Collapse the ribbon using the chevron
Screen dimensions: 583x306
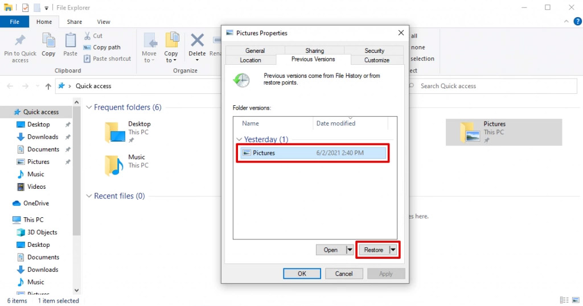tap(566, 22)
